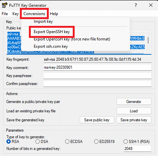Select the DSA key type
159x156 pixels.
click(42, 141)
